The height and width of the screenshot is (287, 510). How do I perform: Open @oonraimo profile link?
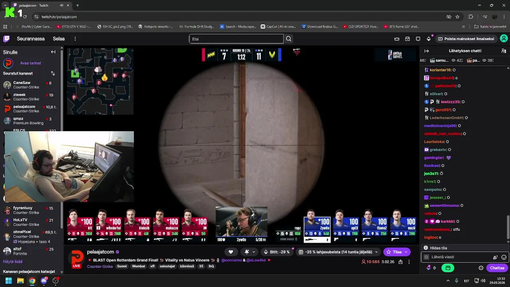point(231,260)
